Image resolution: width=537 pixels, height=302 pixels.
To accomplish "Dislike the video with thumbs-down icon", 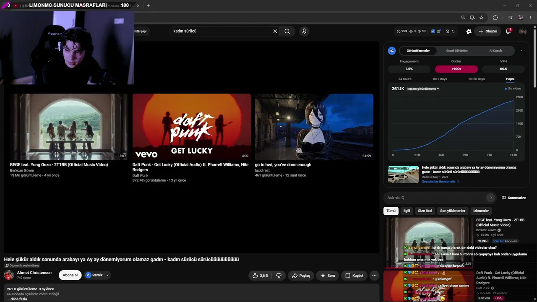I will point(279,276).
